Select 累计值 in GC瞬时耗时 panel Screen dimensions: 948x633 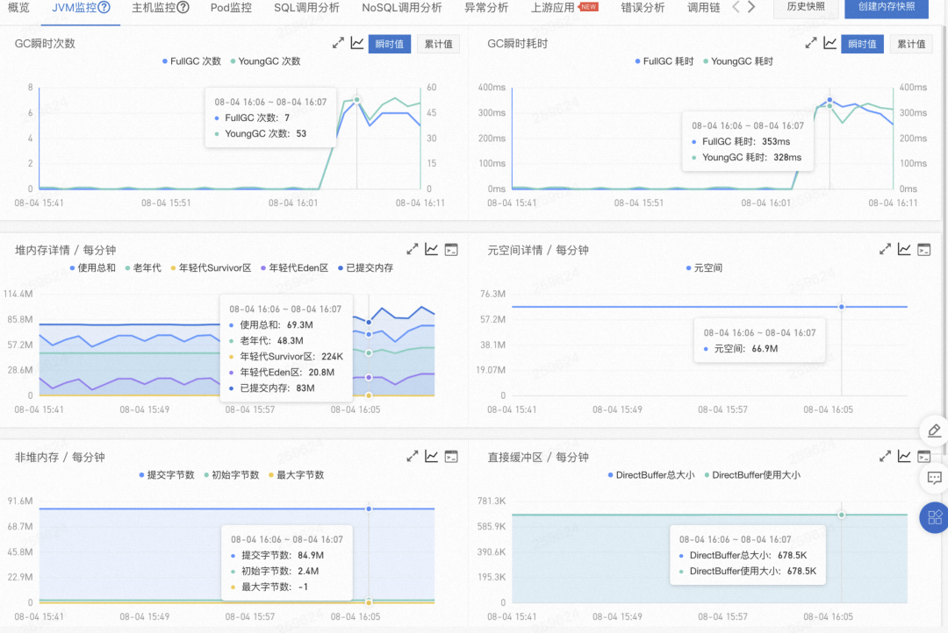[x=911, y=44]
